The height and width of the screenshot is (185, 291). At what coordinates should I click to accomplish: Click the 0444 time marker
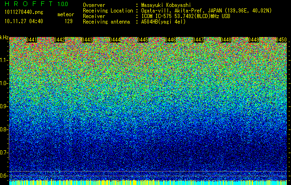115,40
